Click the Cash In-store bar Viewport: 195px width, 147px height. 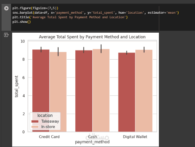(101, 90)
